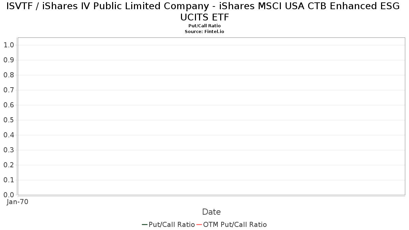Select the 0.9 y-axis tick label
The height and width of the screenshot is (230, 409).
click(9, 60)
